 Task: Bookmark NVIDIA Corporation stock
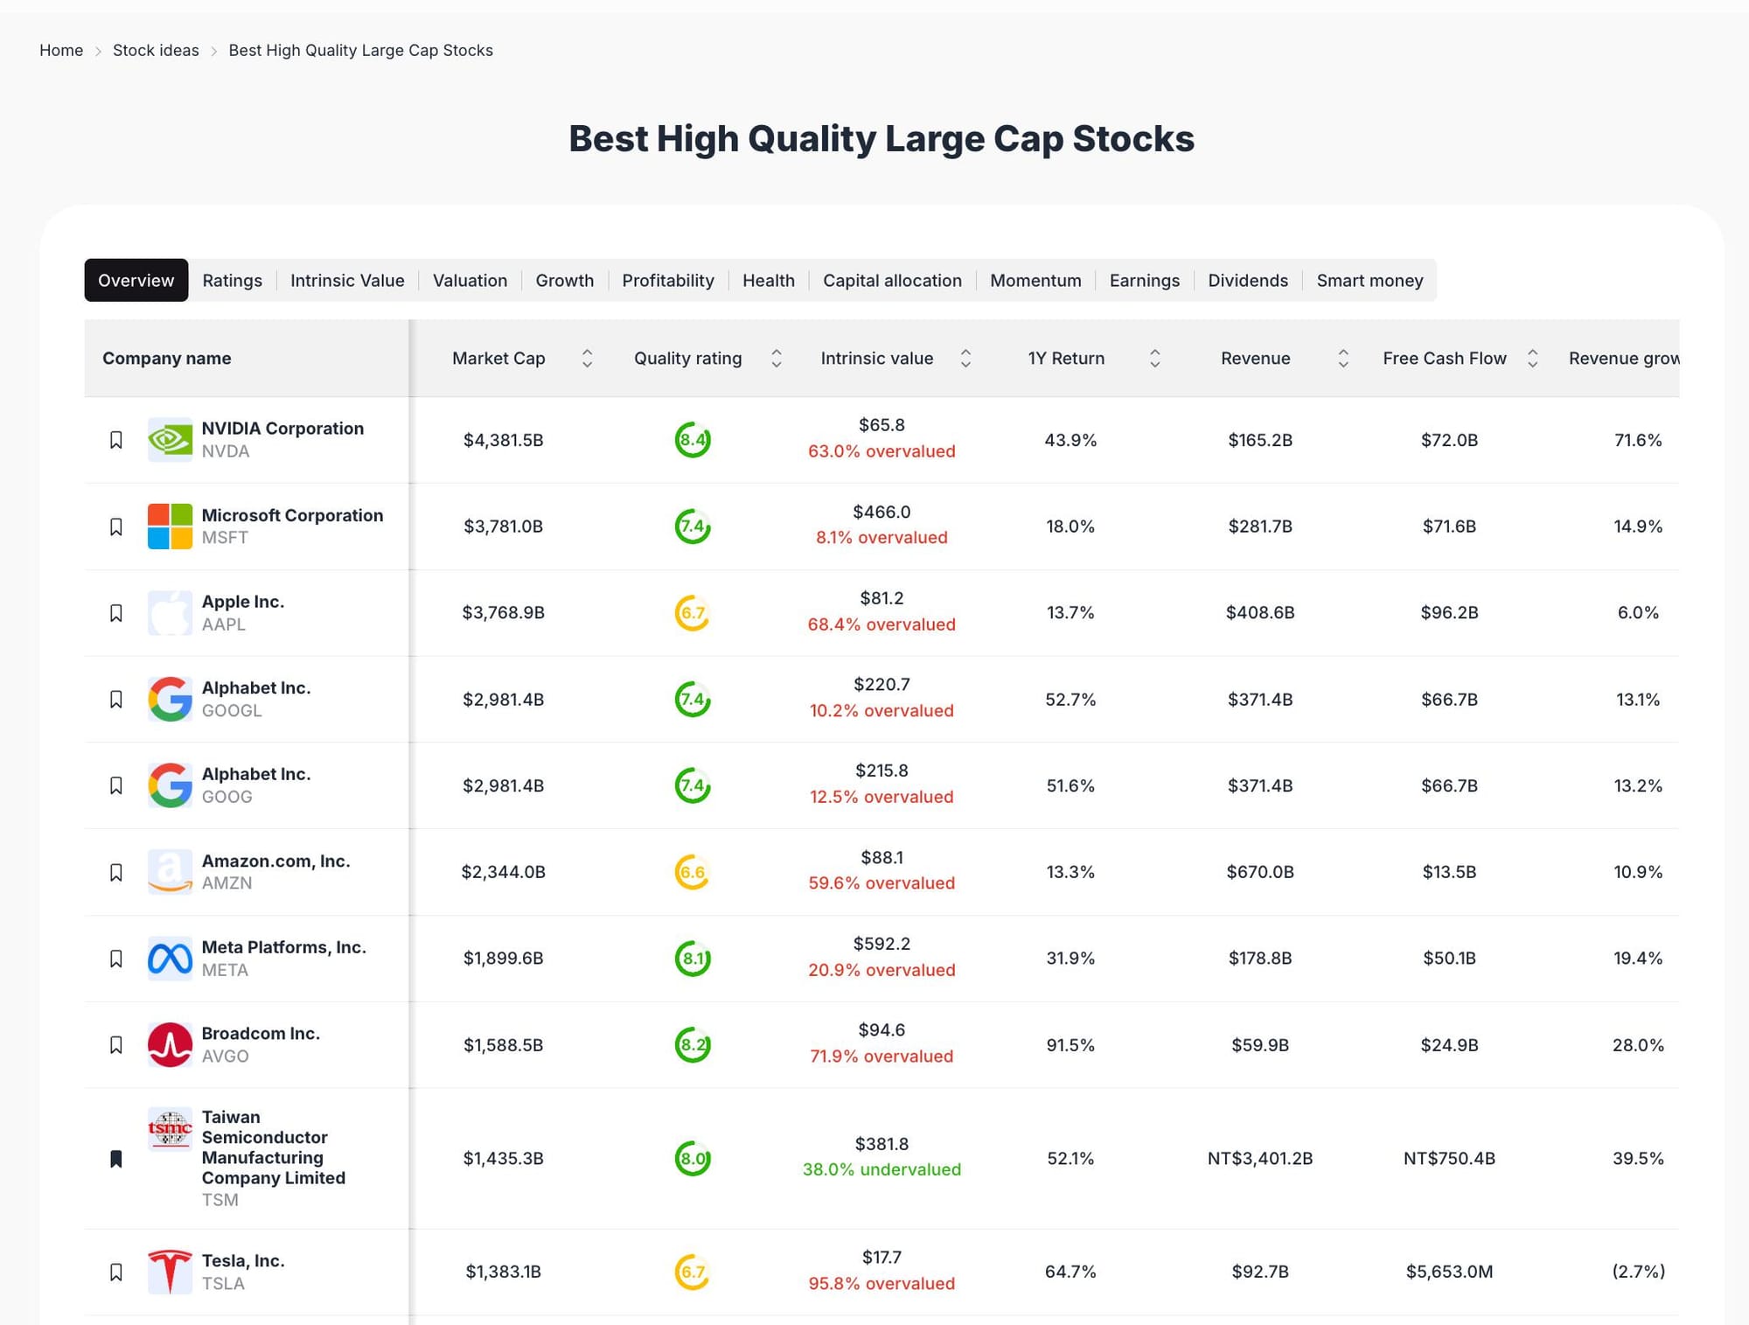115,439
